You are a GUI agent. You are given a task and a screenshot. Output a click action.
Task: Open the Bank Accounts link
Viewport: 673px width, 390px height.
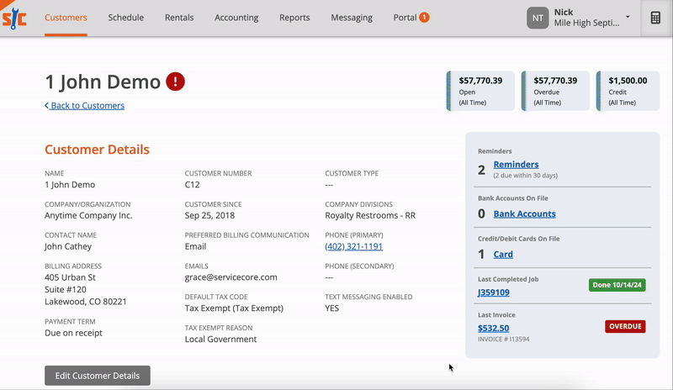click(x=524, y=213)
